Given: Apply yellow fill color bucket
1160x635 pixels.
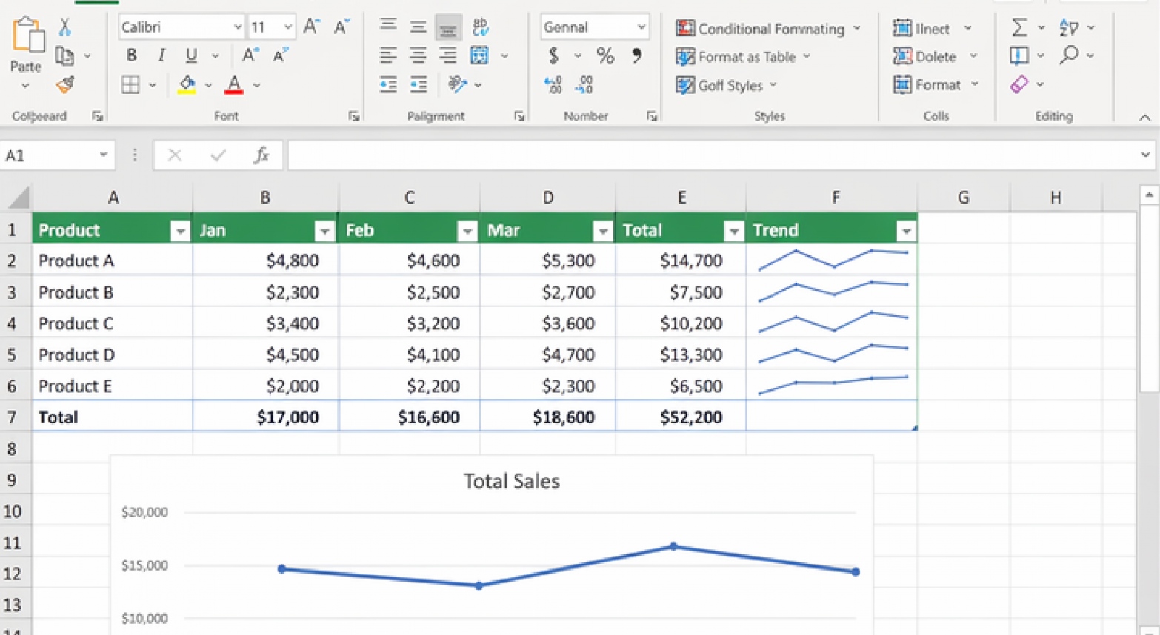Looking at the screenshot, I should pos(187,84).
